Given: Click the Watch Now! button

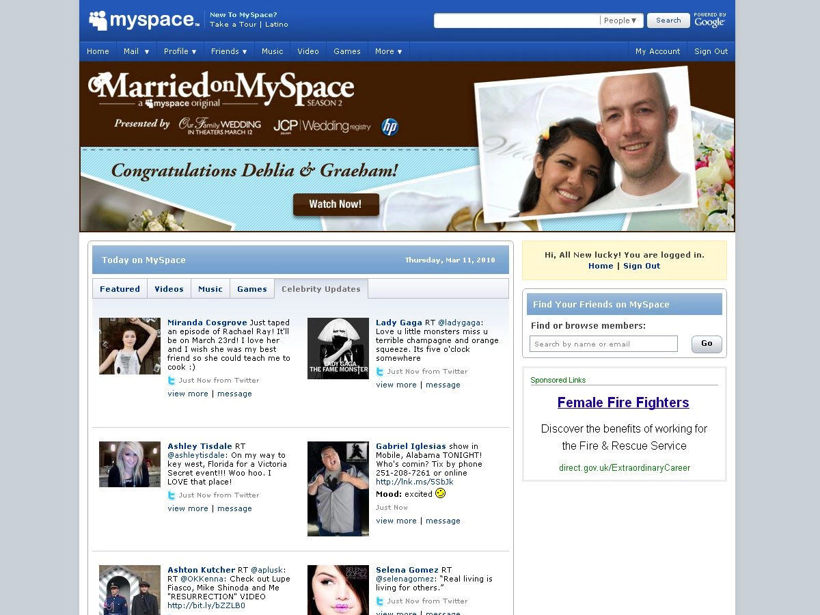Looking at the screenshot, I should point(336,204).
